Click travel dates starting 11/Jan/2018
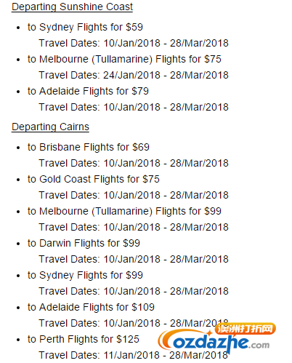Viewport: 292px width, 363px height. click(134, 355)
